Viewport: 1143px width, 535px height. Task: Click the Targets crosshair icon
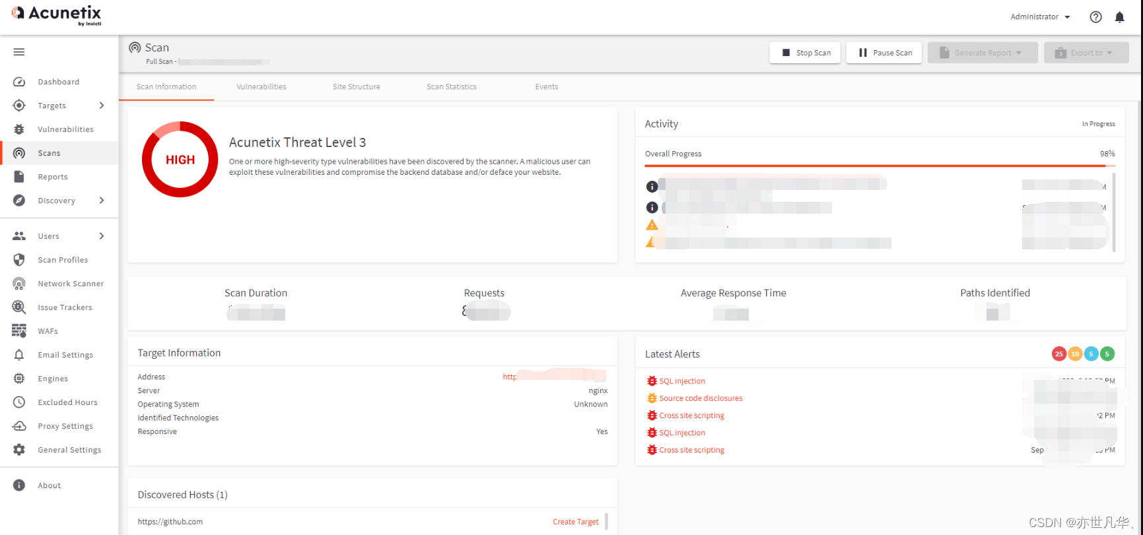[19, 106]
